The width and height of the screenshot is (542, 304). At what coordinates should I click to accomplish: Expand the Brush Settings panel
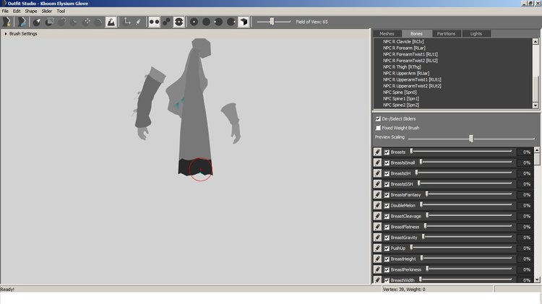(x=6, y=33)
